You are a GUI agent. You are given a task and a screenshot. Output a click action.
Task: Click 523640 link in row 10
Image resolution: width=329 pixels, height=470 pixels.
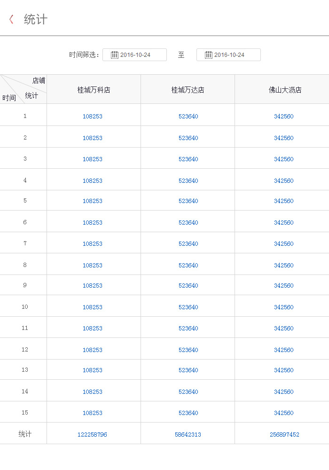[x=188, y=307]
